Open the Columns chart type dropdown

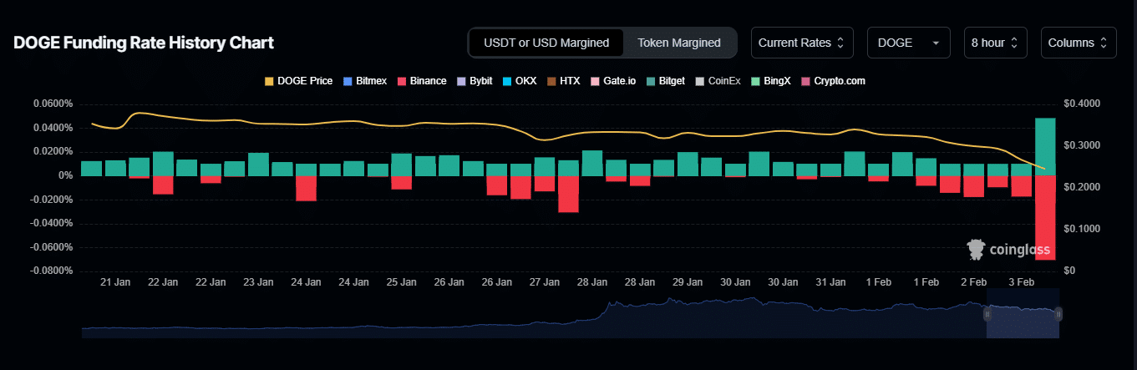(1078, 43)
